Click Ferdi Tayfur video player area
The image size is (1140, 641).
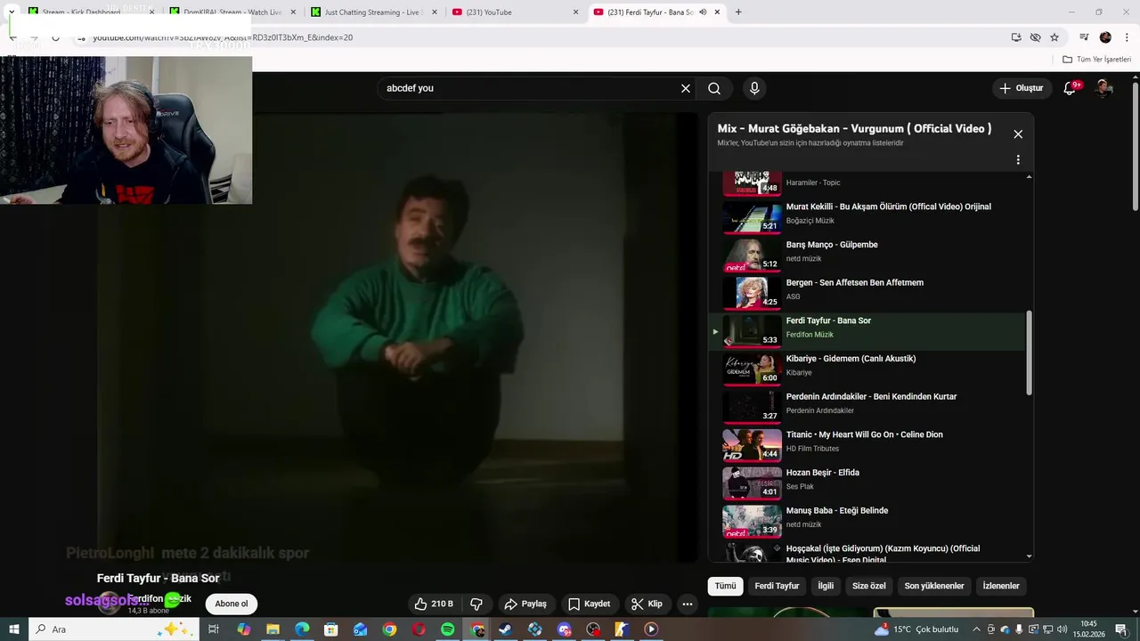[x=397, y=338]
